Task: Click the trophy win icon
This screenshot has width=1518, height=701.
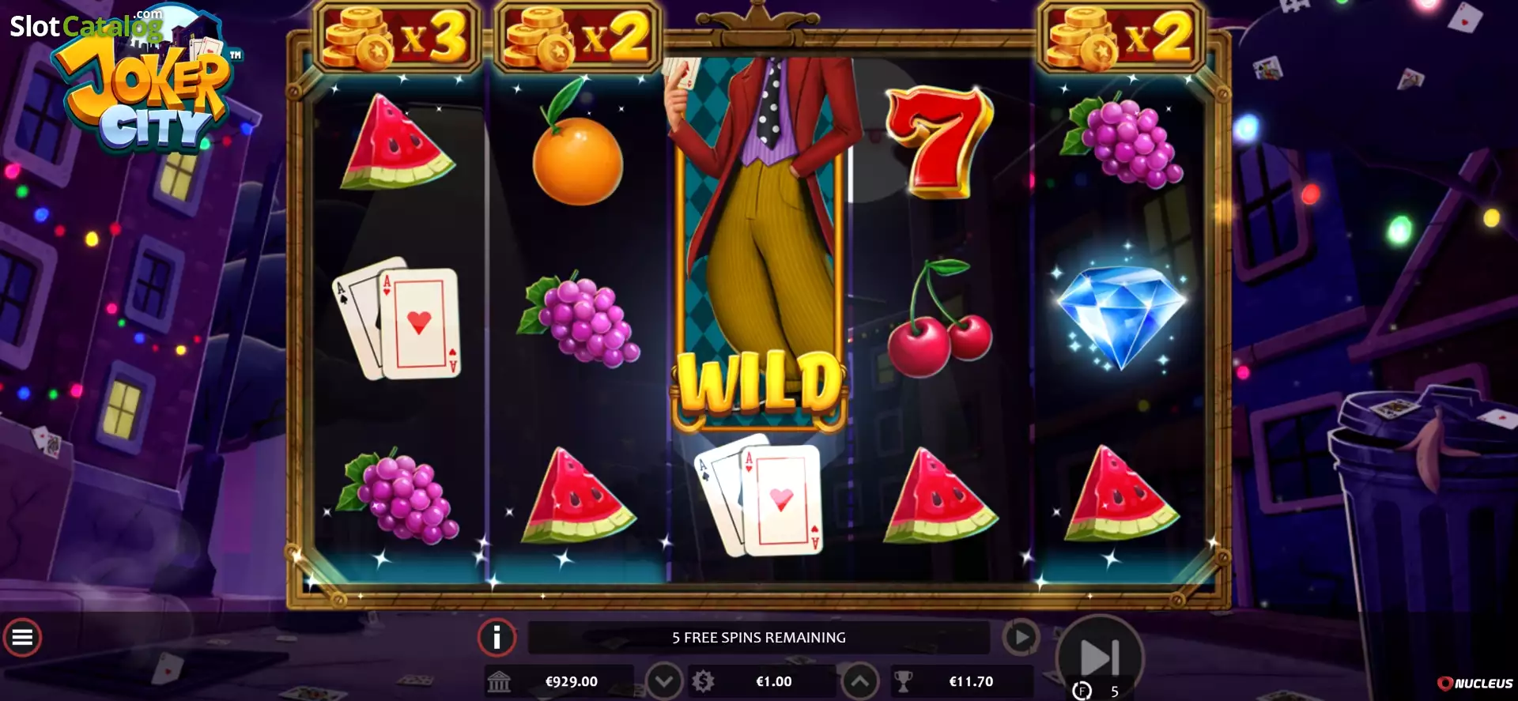Action: (x=903, y=681)
